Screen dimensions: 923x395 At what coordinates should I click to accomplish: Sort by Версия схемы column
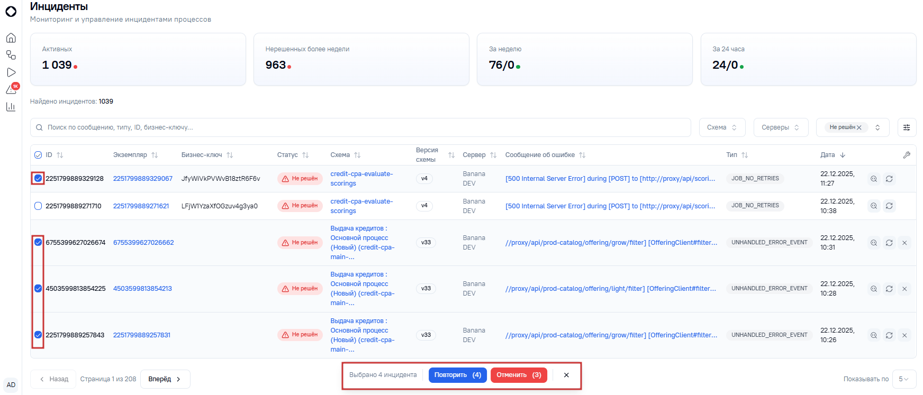point(451,155)
